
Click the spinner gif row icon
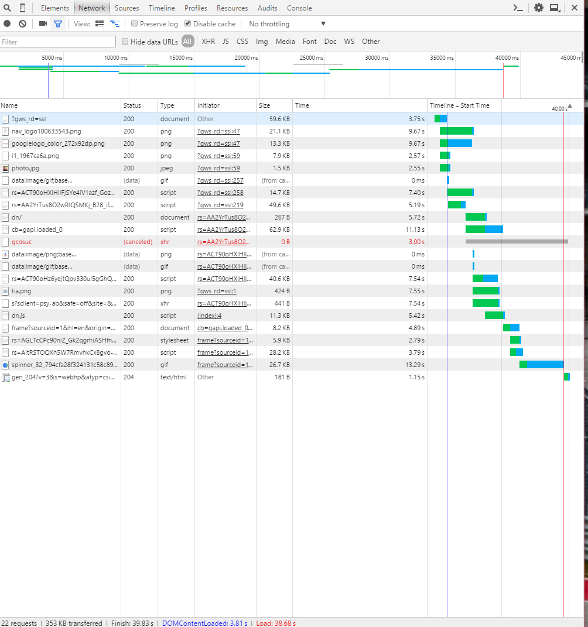point(5,365)
